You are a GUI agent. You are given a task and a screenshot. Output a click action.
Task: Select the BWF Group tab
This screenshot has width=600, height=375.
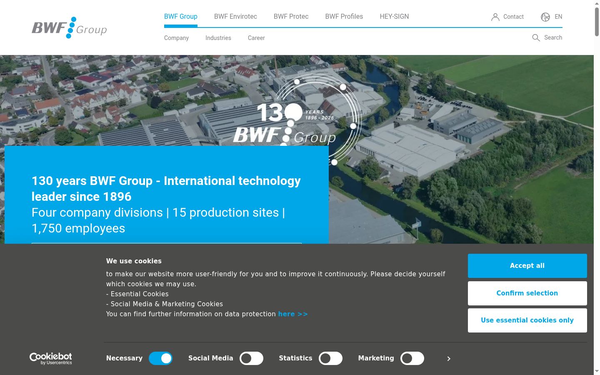click(181, 17)
